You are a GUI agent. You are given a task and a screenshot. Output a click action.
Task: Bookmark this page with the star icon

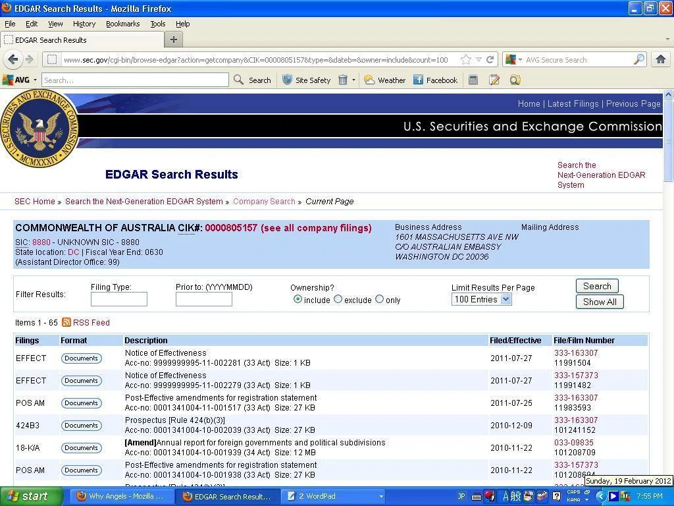465,60
